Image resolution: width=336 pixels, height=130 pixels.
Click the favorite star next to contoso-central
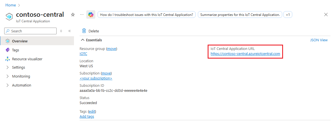(73, 15)
